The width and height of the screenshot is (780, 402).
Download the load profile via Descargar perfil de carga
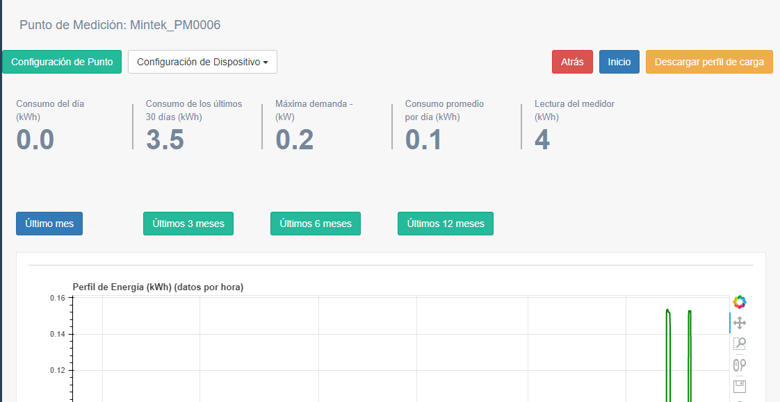[709, 62]
